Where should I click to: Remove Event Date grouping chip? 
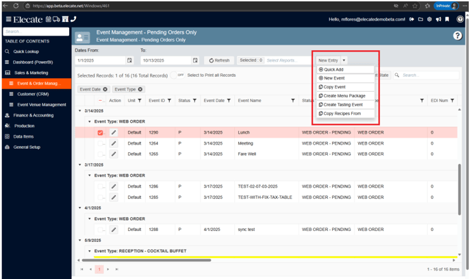tap(105, 89)
